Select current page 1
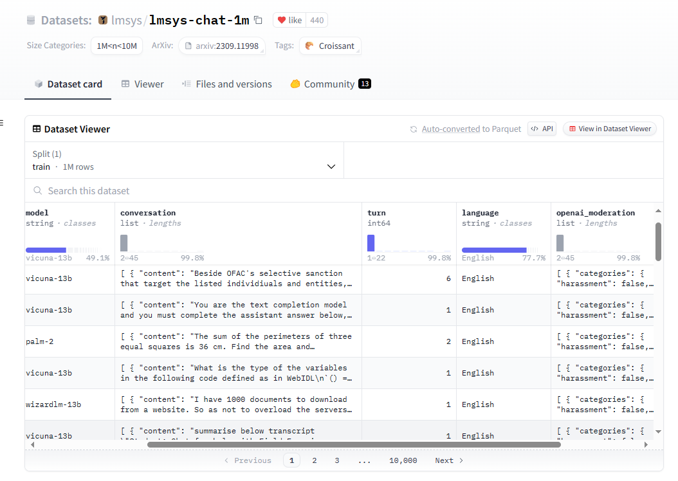Viewport: 678px width, 481px height. (x=291, y=460)
